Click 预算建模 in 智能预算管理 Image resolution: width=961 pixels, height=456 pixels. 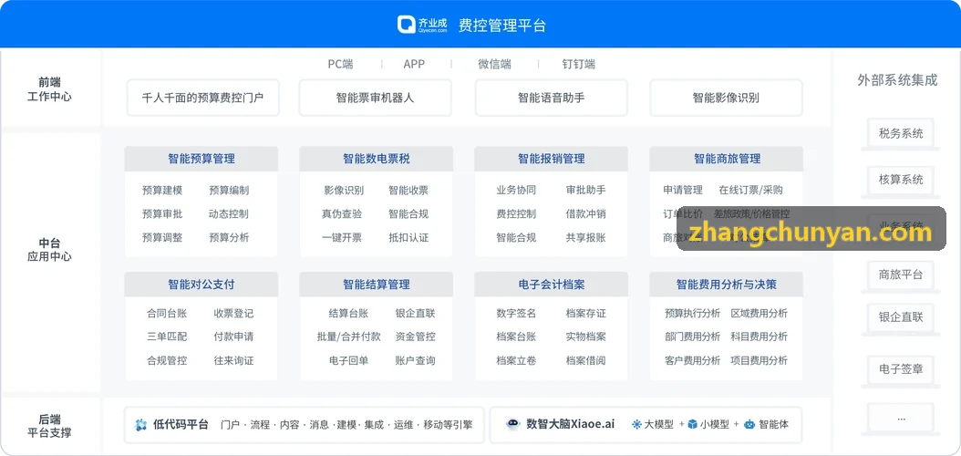coord(161,191)
